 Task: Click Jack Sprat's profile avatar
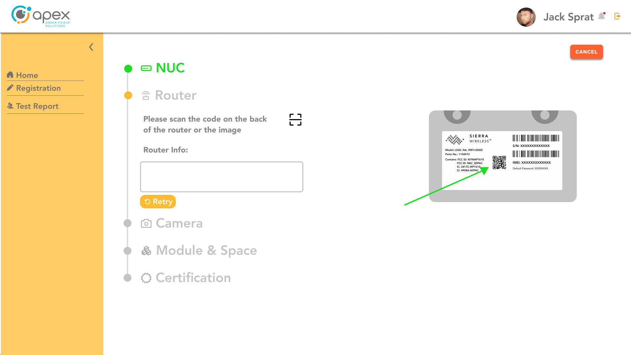(x=526, y=17)
